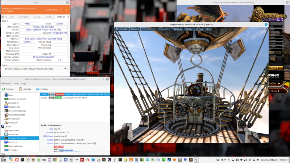Open the crescent moon app in the taskbar
Screen dimensions: 290x163
point(109,160)
